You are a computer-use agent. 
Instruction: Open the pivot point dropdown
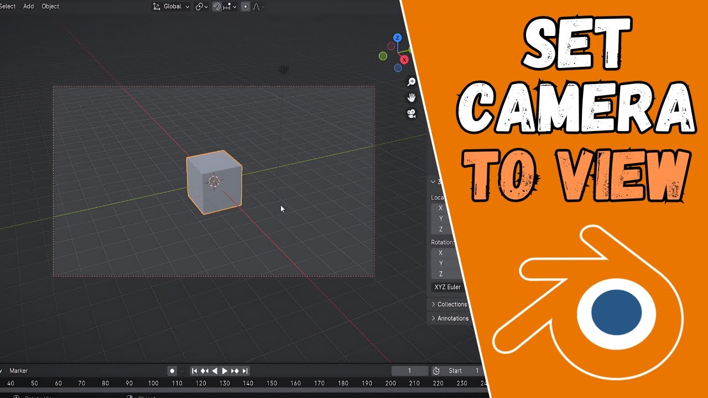201,7
